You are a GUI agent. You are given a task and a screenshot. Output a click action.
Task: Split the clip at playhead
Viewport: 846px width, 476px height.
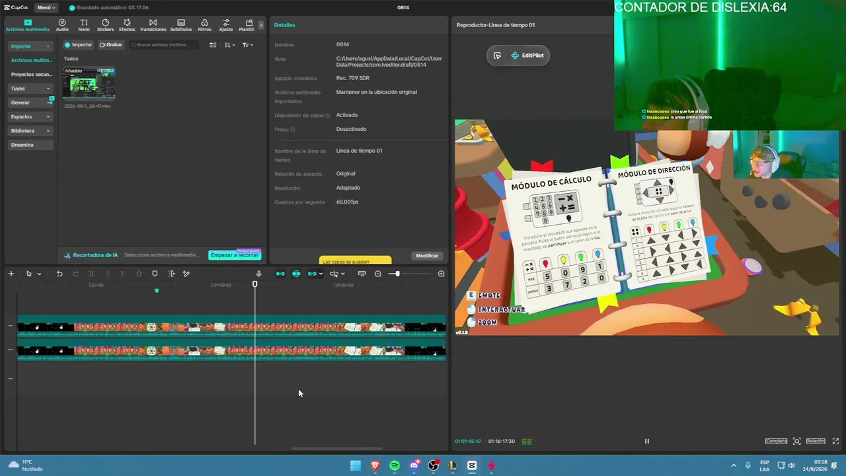91,274
